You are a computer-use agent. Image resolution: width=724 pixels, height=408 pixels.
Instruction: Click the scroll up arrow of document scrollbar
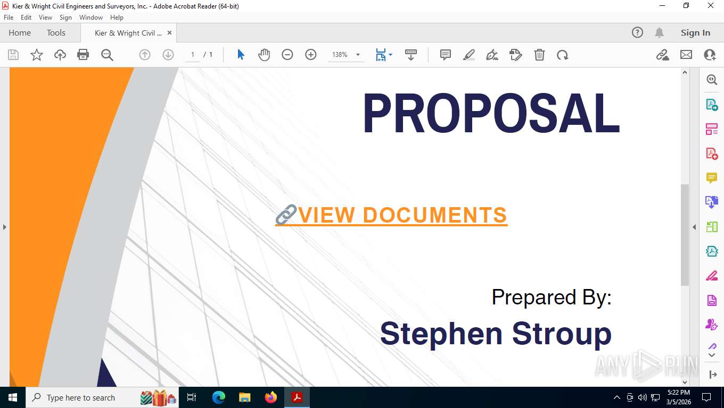click(x=685, y=73)
